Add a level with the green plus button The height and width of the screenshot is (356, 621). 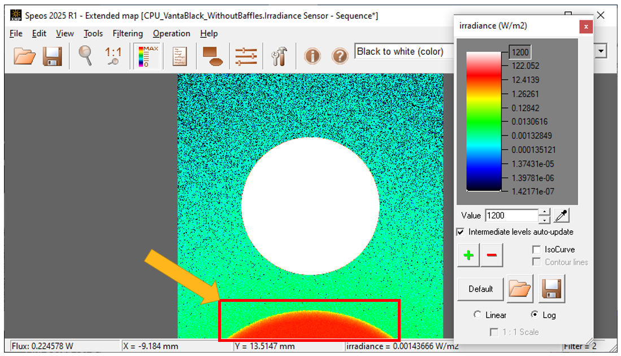click(x=468, y=255)
